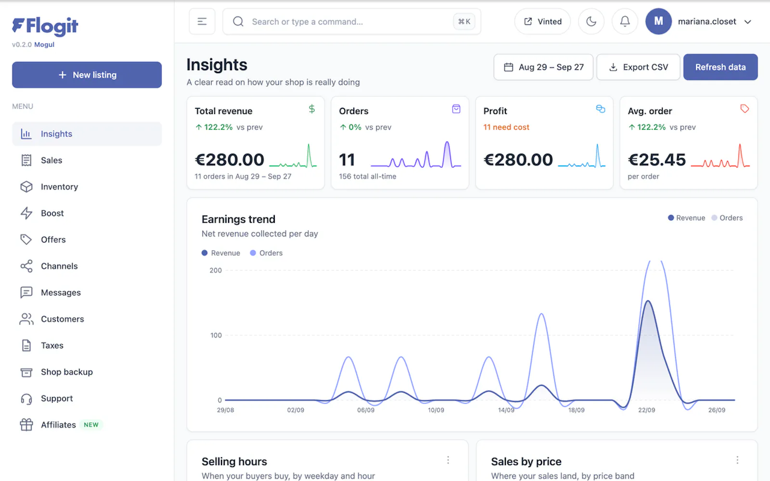The image size is (770, 481).
Task: Collapse the sidebar with the hamburger icon
Action: point(202,22)
